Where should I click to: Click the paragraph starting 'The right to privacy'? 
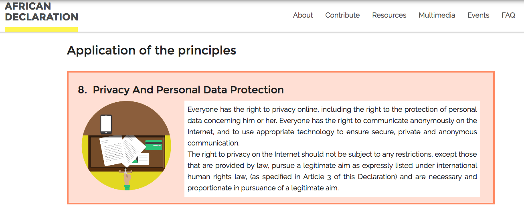[x=332, y=171]
